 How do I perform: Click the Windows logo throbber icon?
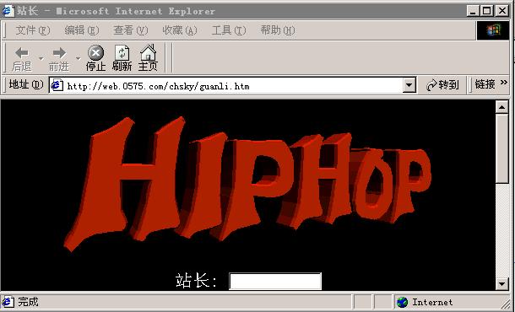tap(493, 30)
